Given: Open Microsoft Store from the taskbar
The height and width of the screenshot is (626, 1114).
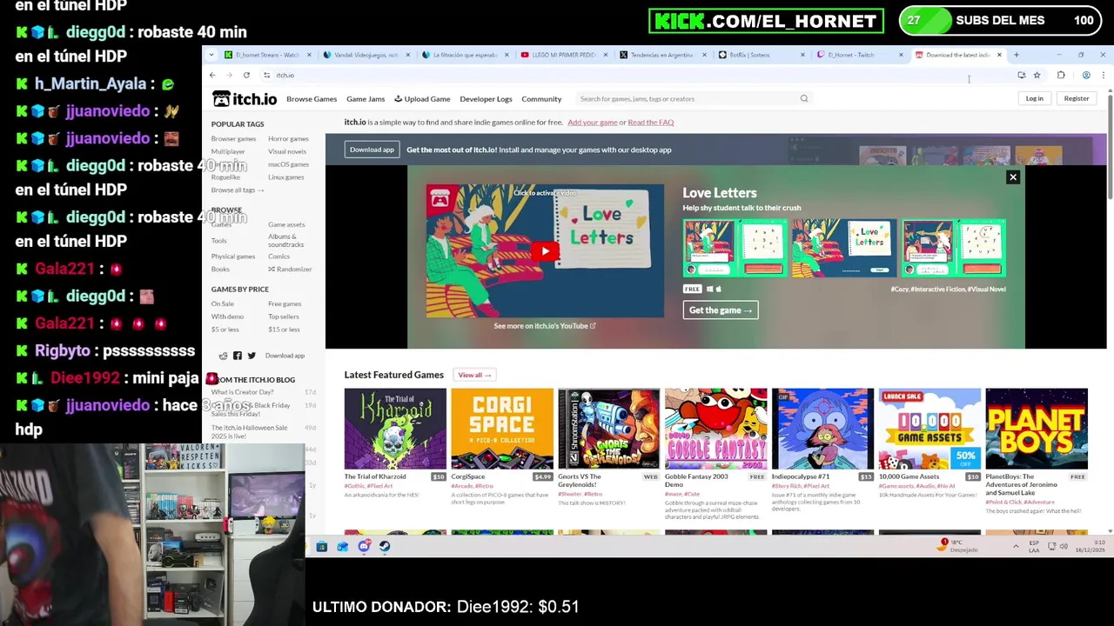Looking at the screenshot, I should coord(322,547).
